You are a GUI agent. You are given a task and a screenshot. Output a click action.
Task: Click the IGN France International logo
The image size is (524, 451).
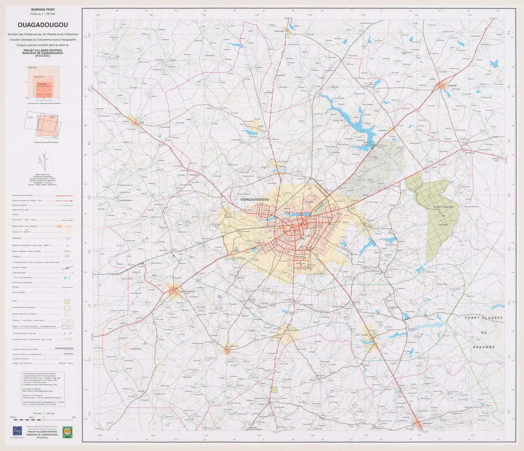tap(17, 432)
